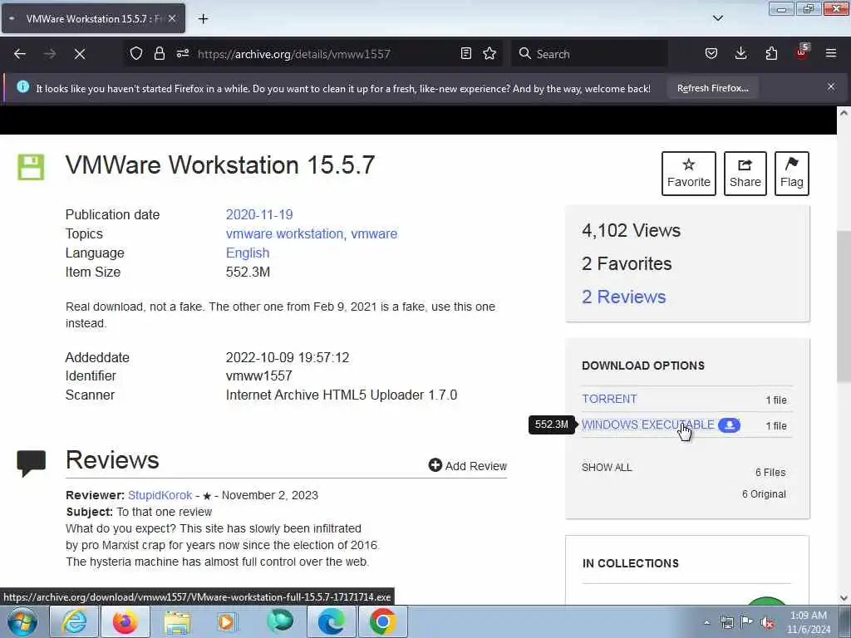Close the VMWare Workstation tab
Screen dimensions: 851x638
tap(172, 18)
